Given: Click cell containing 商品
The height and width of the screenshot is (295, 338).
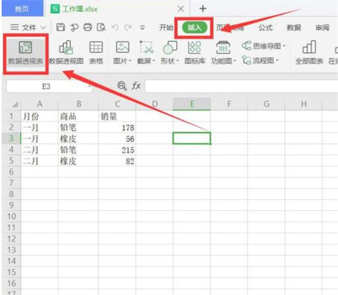Looking at the screenshot, I should (x=78, y=117).
